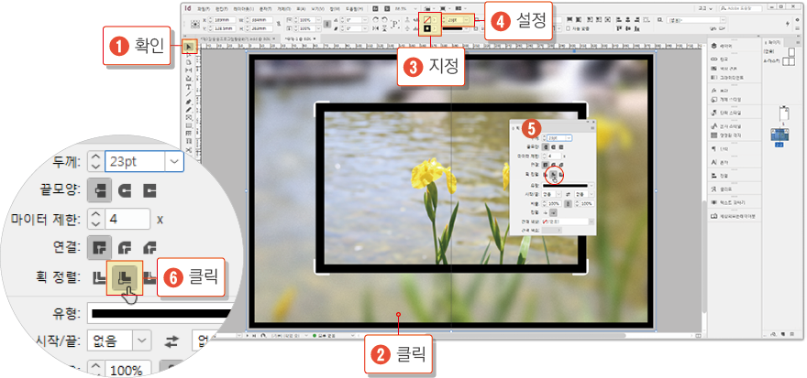Screen dimensions: 807x378
Task: Select the Type tool (T) in toolbox
Action: pos(189,86)
